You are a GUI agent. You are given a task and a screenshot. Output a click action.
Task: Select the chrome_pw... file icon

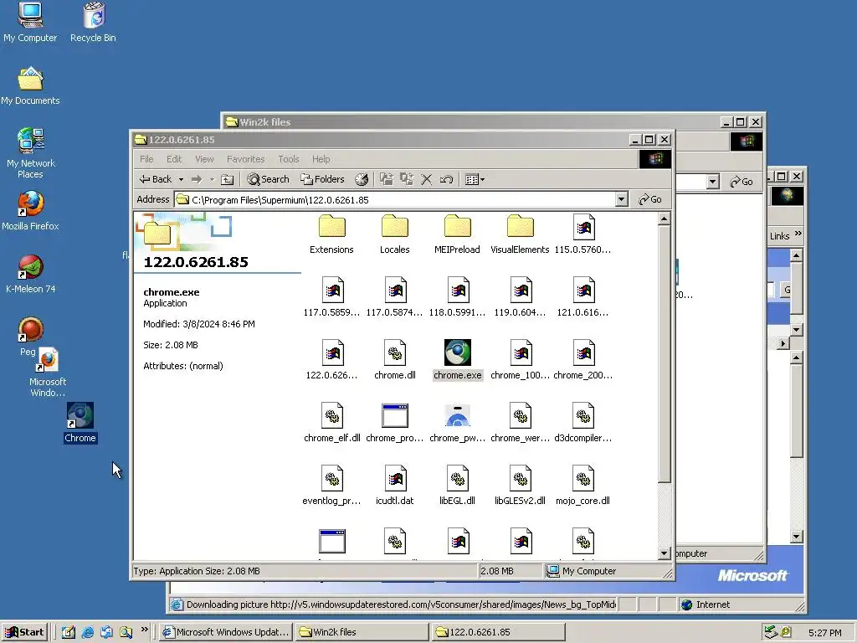click(x=458, y=415)
